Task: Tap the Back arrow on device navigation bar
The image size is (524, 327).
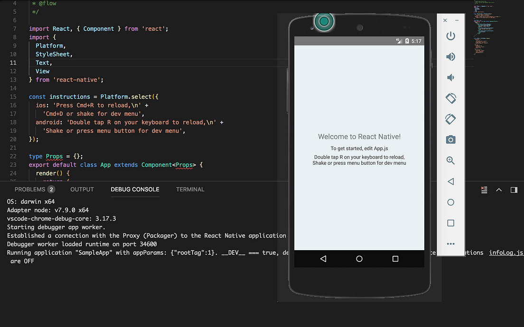Action: (x=323, y=259)
